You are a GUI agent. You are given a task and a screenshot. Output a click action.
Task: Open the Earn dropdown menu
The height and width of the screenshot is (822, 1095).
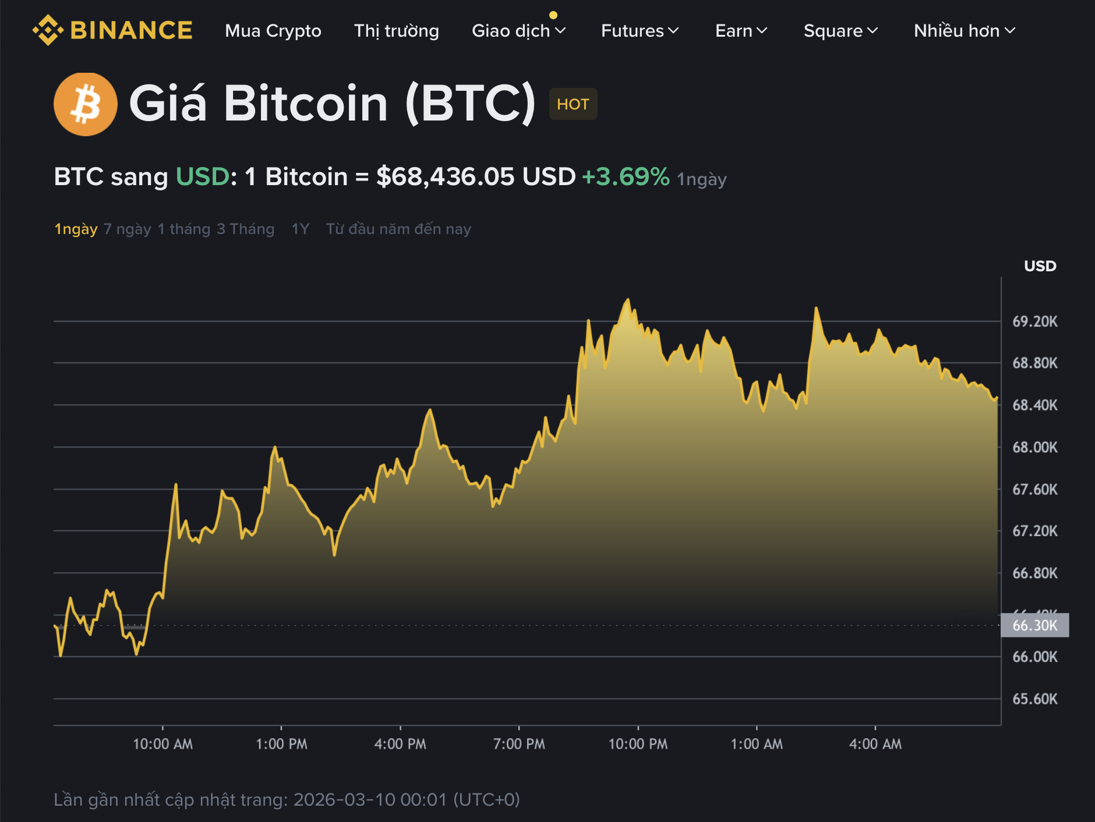(740, 31)
